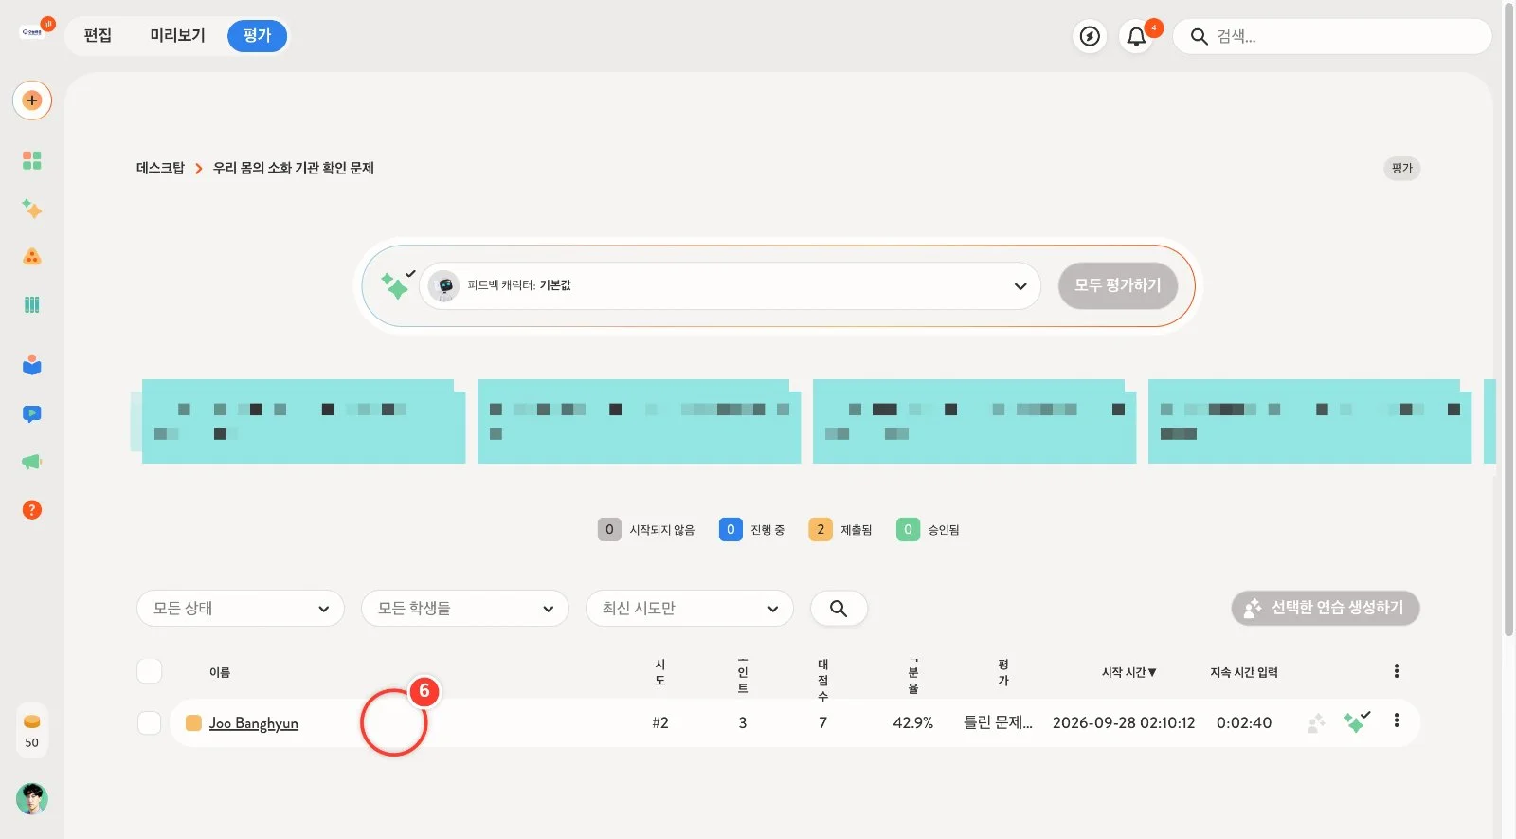Expand the 피드백 캐릭터 기본값 dropdown

[x=730, y=285]
